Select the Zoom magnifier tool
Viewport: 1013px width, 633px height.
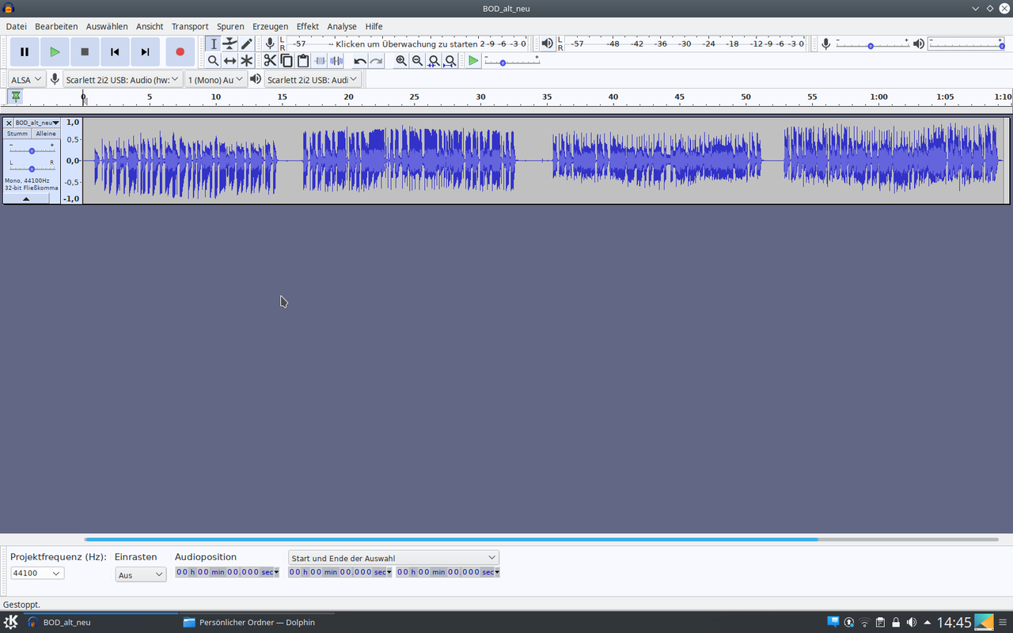click(x=213, y=61)
